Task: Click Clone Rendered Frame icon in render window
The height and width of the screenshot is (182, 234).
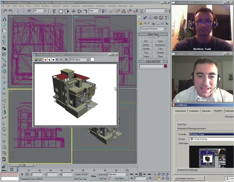Action: click(x=40, y=60)
